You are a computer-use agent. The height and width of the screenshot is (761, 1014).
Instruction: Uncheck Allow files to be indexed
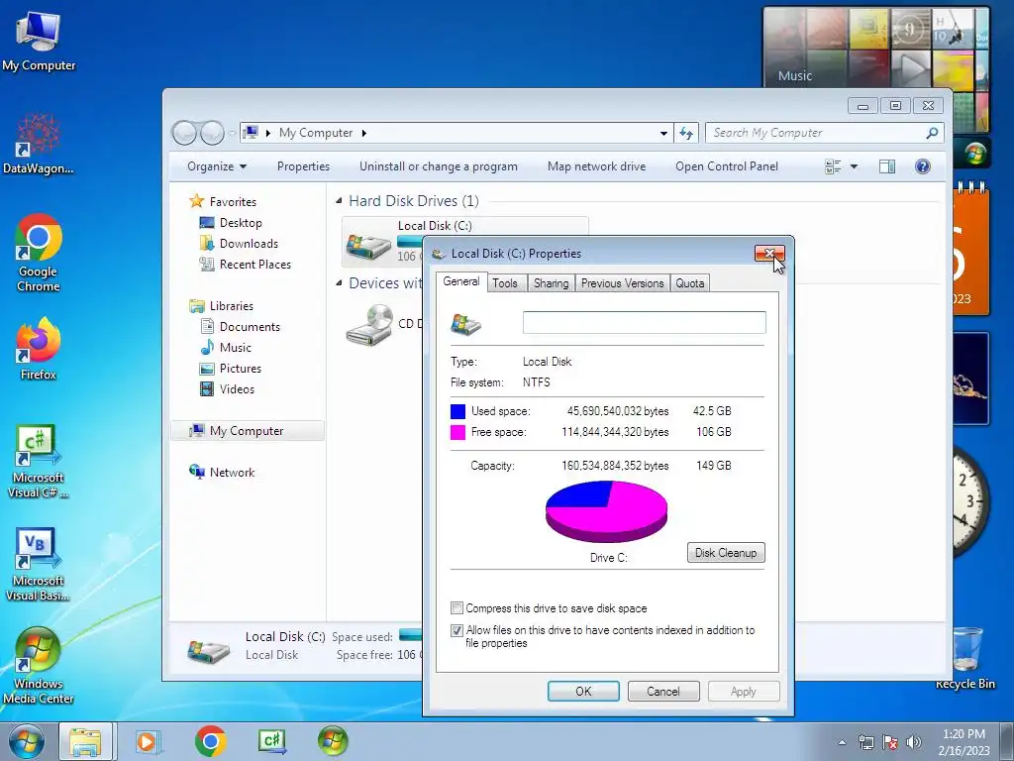pyautogui.click(x=456, y=630)
